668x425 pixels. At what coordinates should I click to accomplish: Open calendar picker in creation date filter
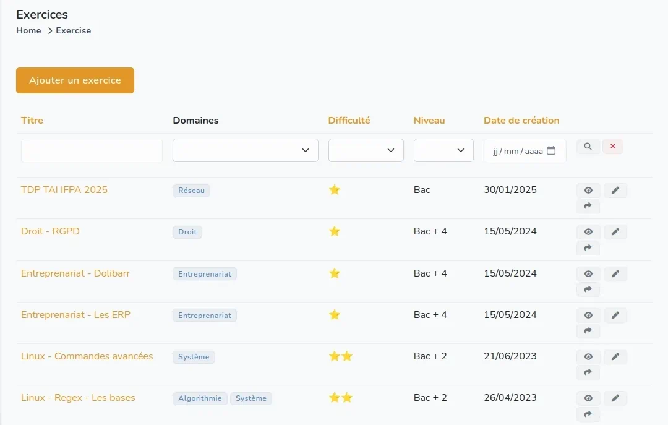pos(551,151)
